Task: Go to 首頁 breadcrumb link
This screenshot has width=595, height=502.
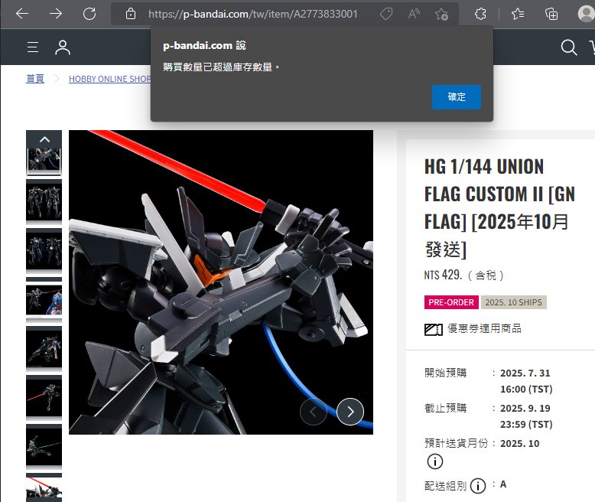Action: coord(35,79)
